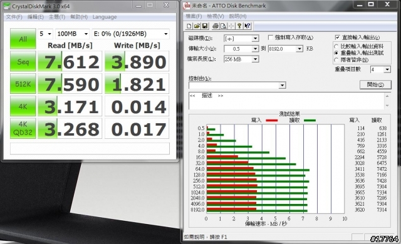Open the transfer size start dropdown 0.5
This screenshot has height=244, width=401.
(255, 49)
